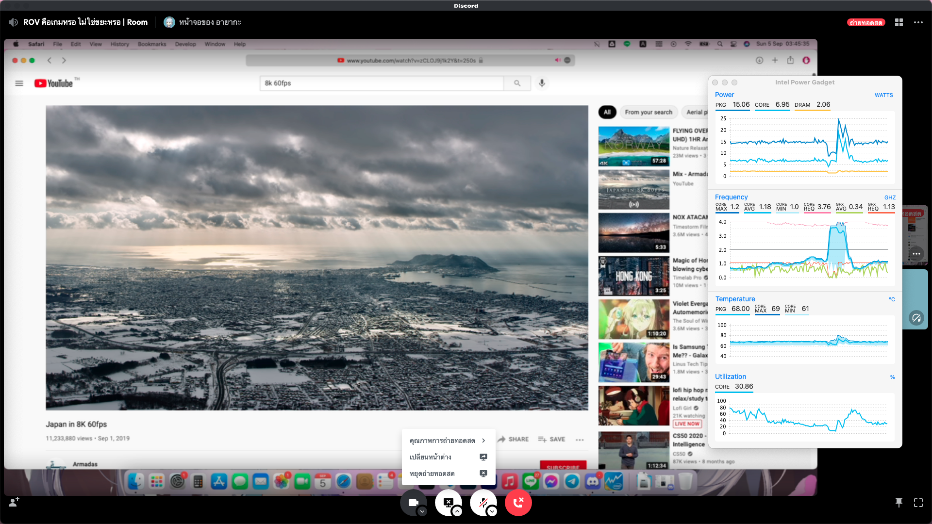Image resolution: width=932 pixels, height=524 pixels.
Task: Click the Utilization CORE value 30.86
Action: point(744,387)
